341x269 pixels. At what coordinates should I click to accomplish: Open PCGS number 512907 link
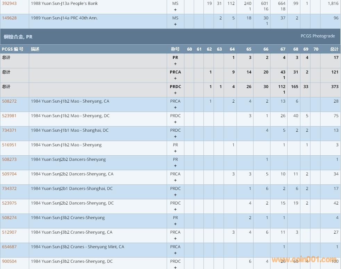[x=9, y=232]
